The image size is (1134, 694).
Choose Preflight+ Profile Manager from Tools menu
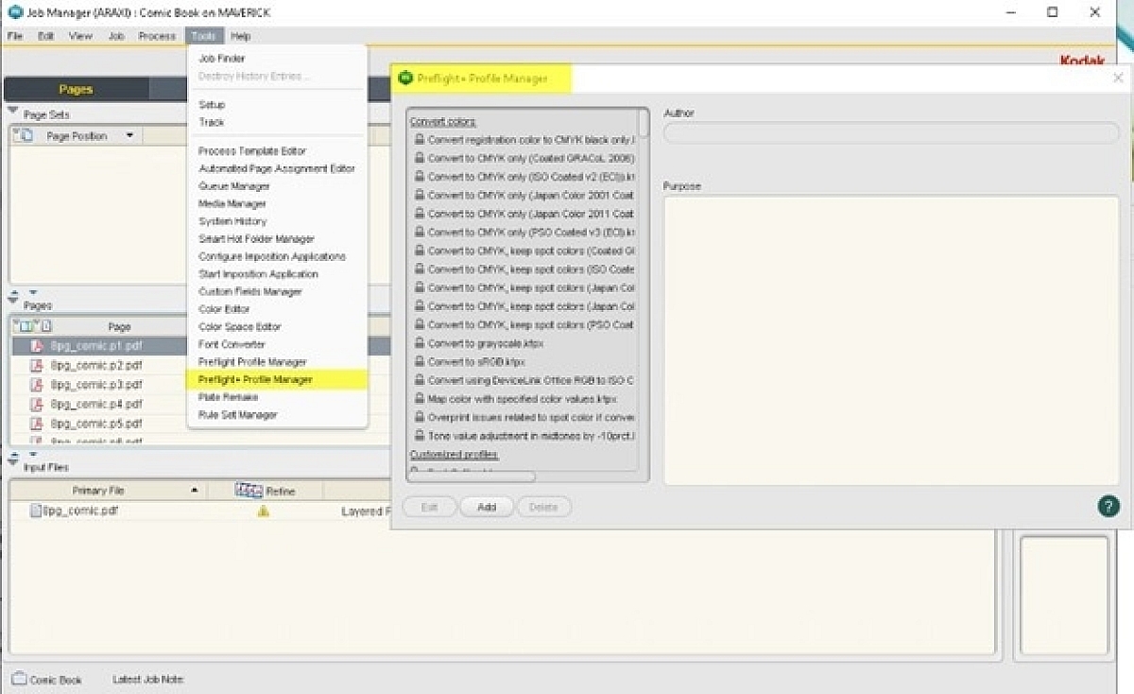click(255, 380)
